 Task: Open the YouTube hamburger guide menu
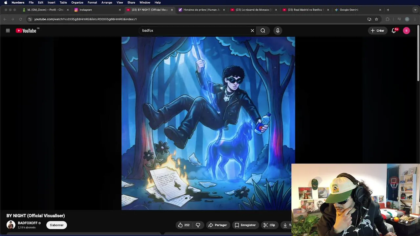coord(8,30)
